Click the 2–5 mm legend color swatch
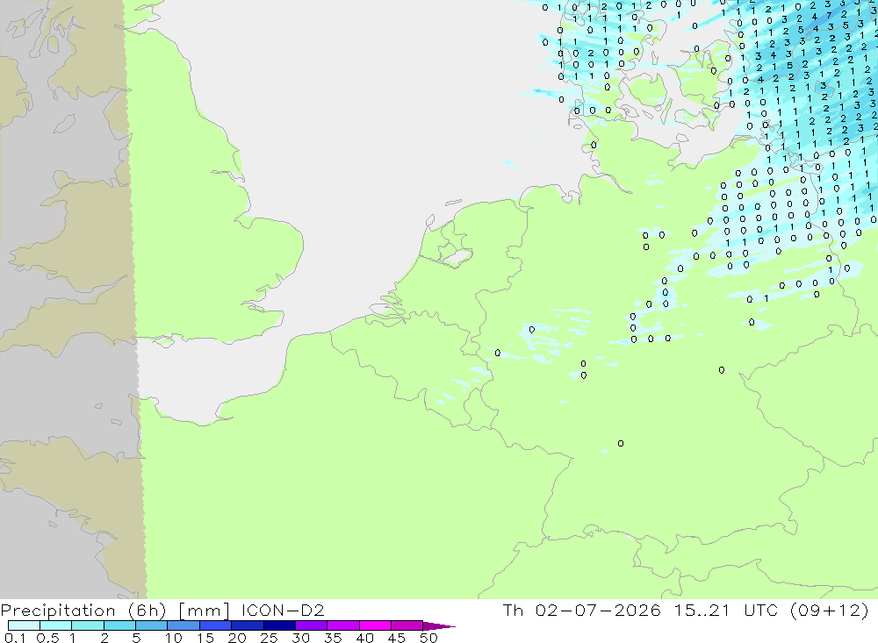The width and height of the screenshot is (878, 643). [x=119, y=625]
